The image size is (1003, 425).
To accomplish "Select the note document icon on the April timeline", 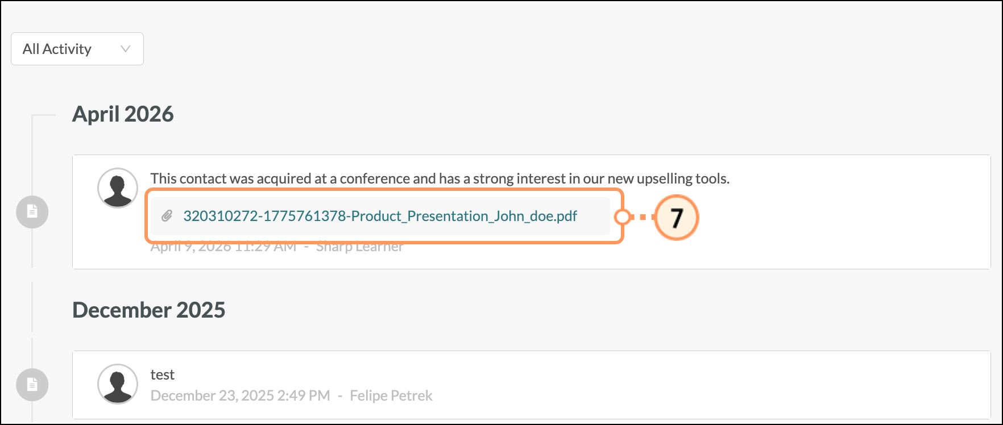I will tap(31, 211).
